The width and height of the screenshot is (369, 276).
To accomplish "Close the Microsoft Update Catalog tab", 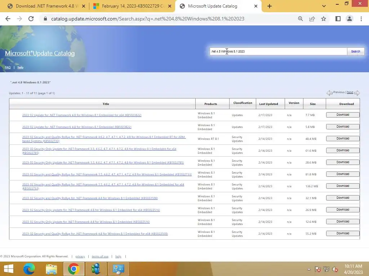I will click(x=256, y=6).
